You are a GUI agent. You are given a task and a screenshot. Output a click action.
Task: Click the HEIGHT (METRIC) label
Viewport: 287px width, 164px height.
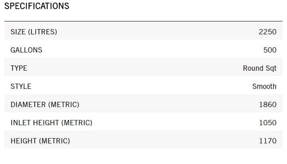[x=40, y=141]
